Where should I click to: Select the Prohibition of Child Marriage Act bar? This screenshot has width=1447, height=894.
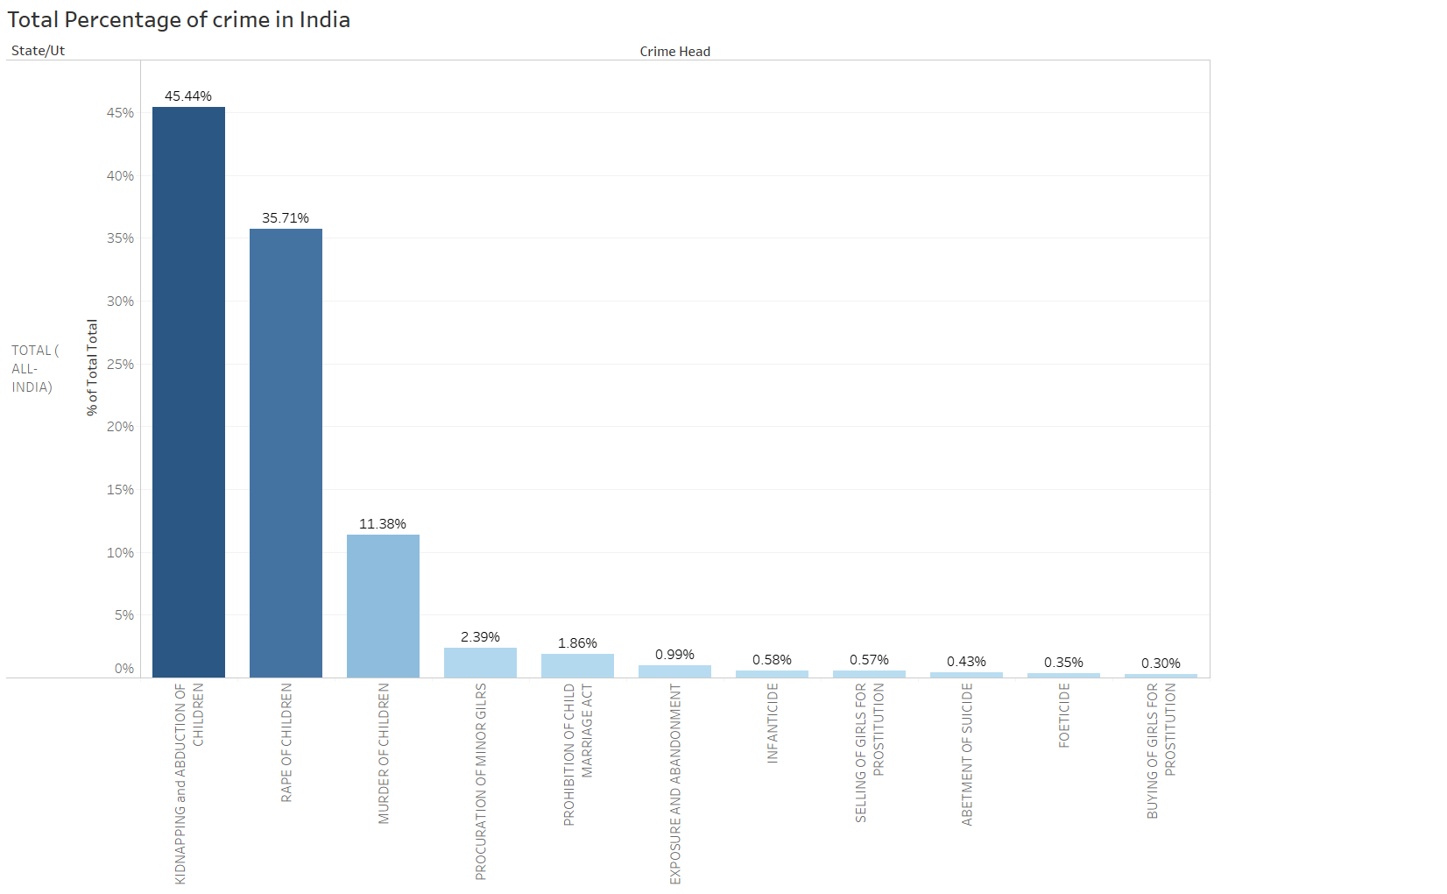(x=577, y=666)
